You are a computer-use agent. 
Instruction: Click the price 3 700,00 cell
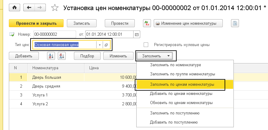[x=111, y=95]
